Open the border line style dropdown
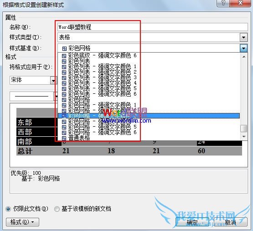Screen dimensions: 253x231 pos(56,97)
